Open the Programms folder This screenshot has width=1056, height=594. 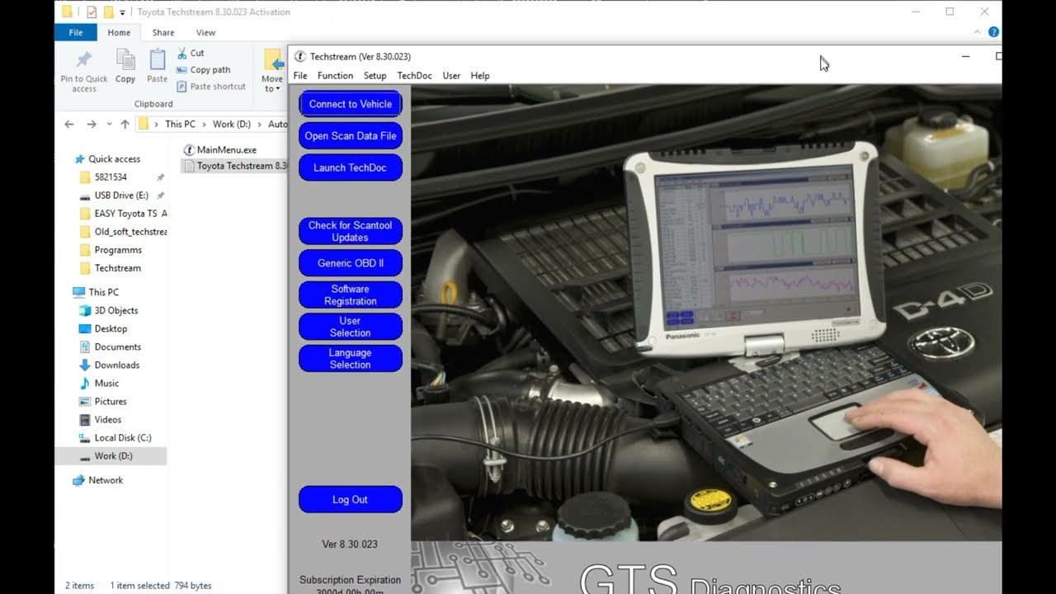point(118,250)
